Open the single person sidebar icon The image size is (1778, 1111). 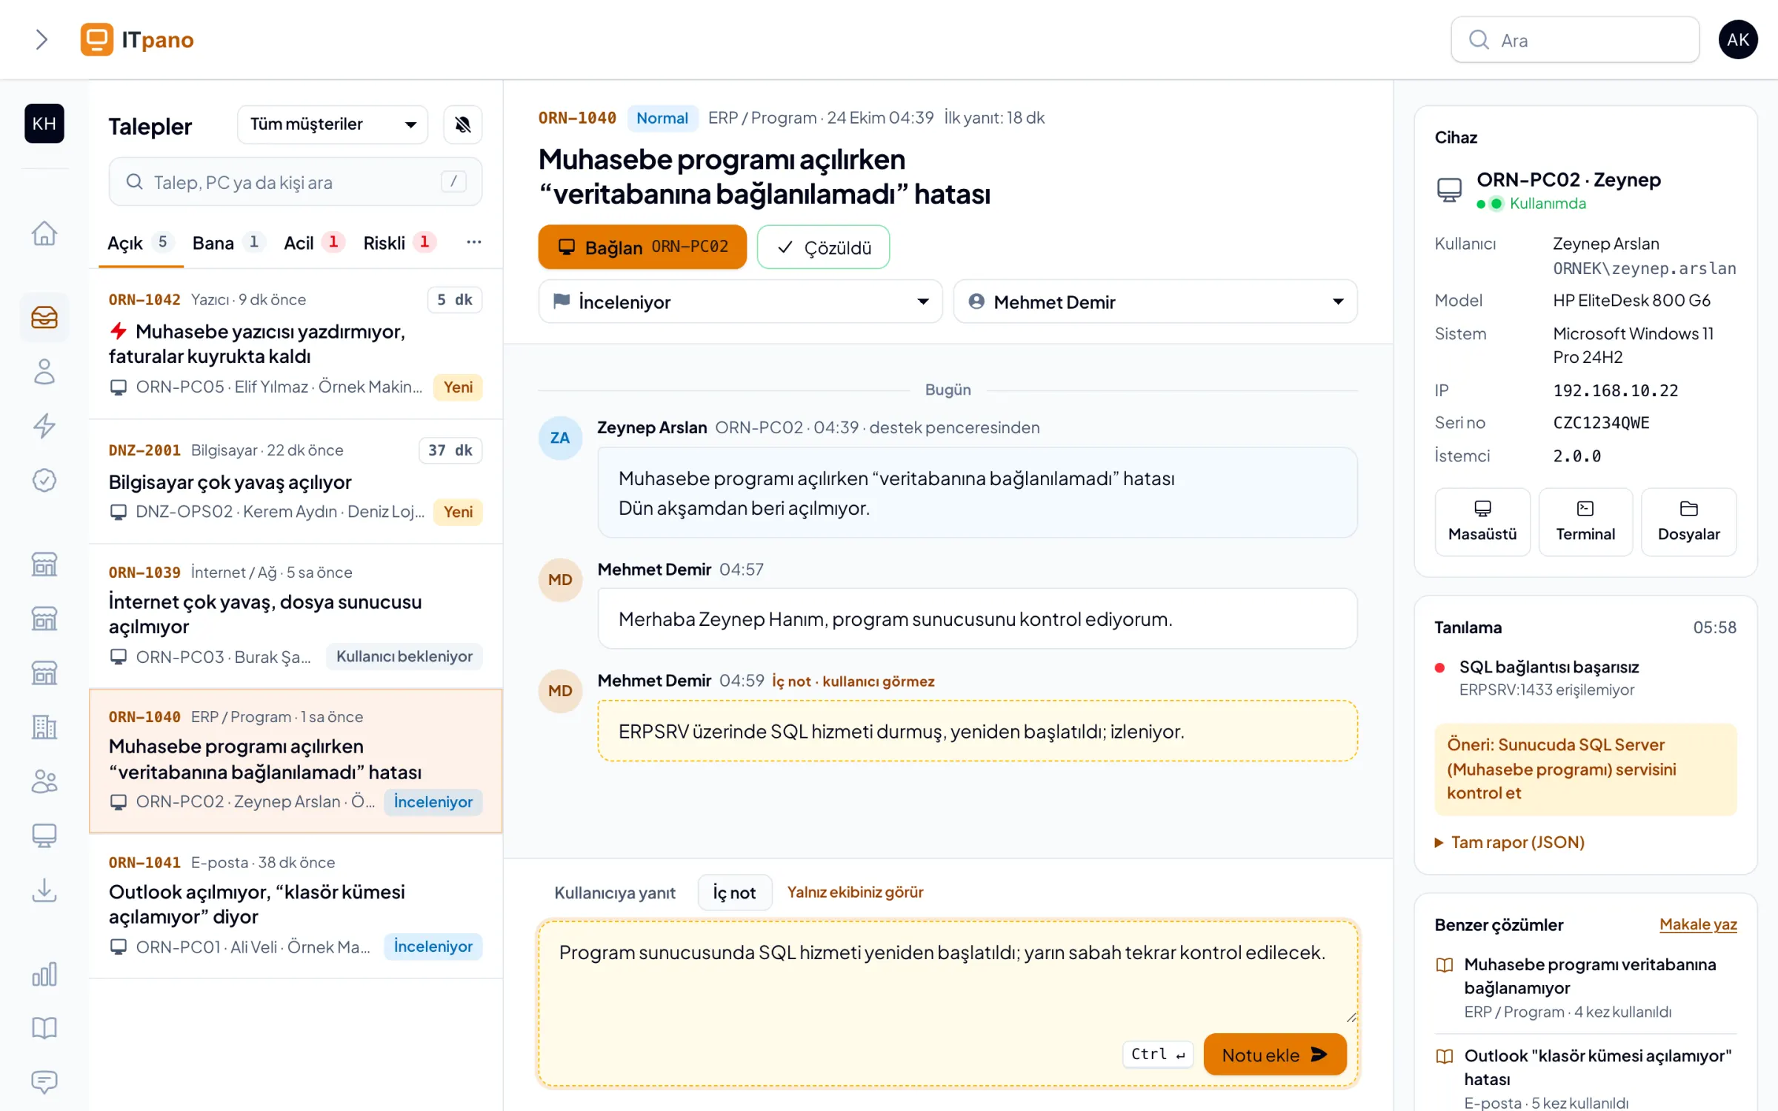44,372
